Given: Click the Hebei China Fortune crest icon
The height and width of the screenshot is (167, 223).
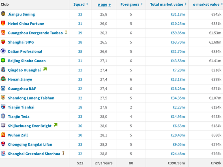Looking at the screenshot, I should pyautogui.click(x=3, y=23).
